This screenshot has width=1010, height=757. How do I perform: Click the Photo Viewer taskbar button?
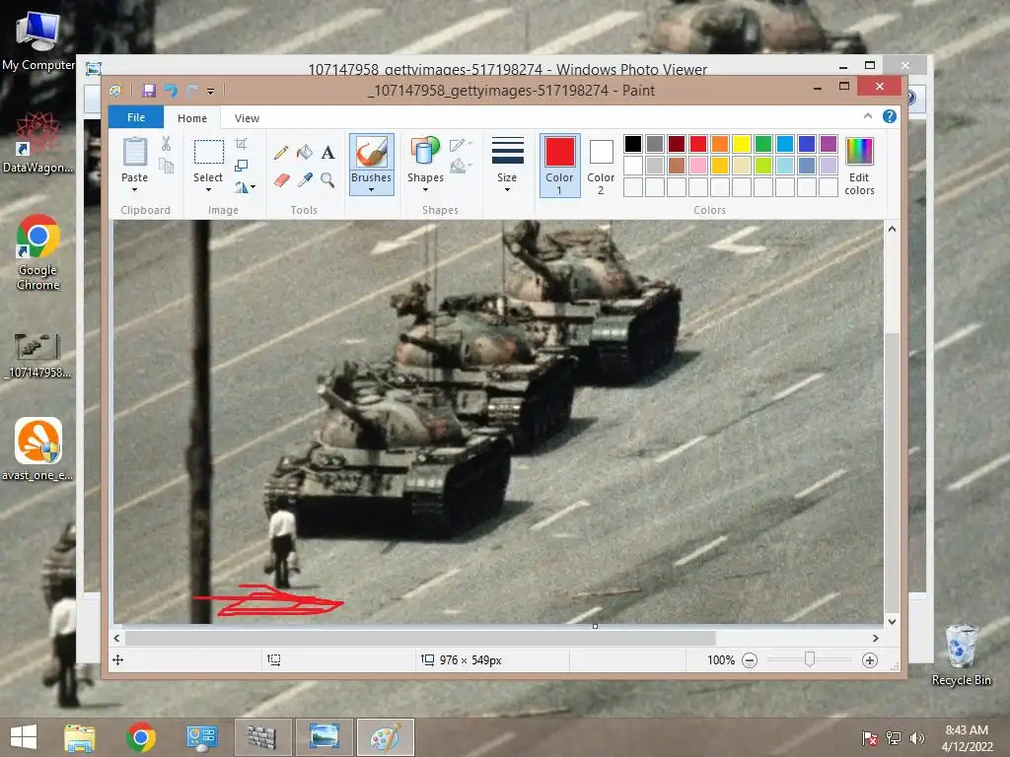(324, 737)
